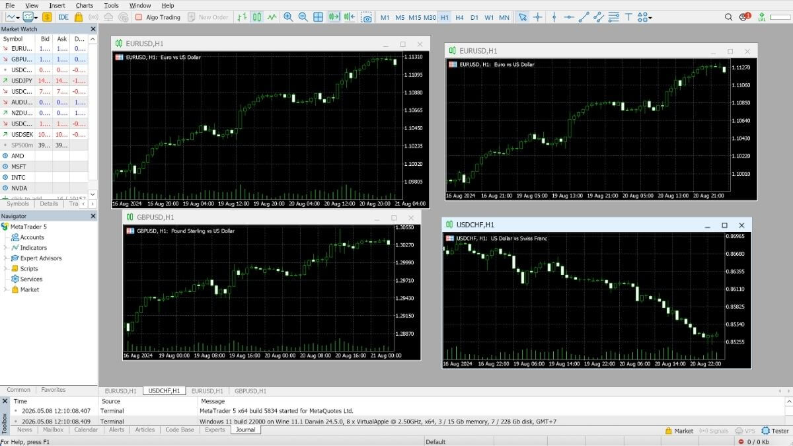The height and width of the screenshot is (446, 793).
Task: Click the Market button in status bar
Action: click(679, 431)
